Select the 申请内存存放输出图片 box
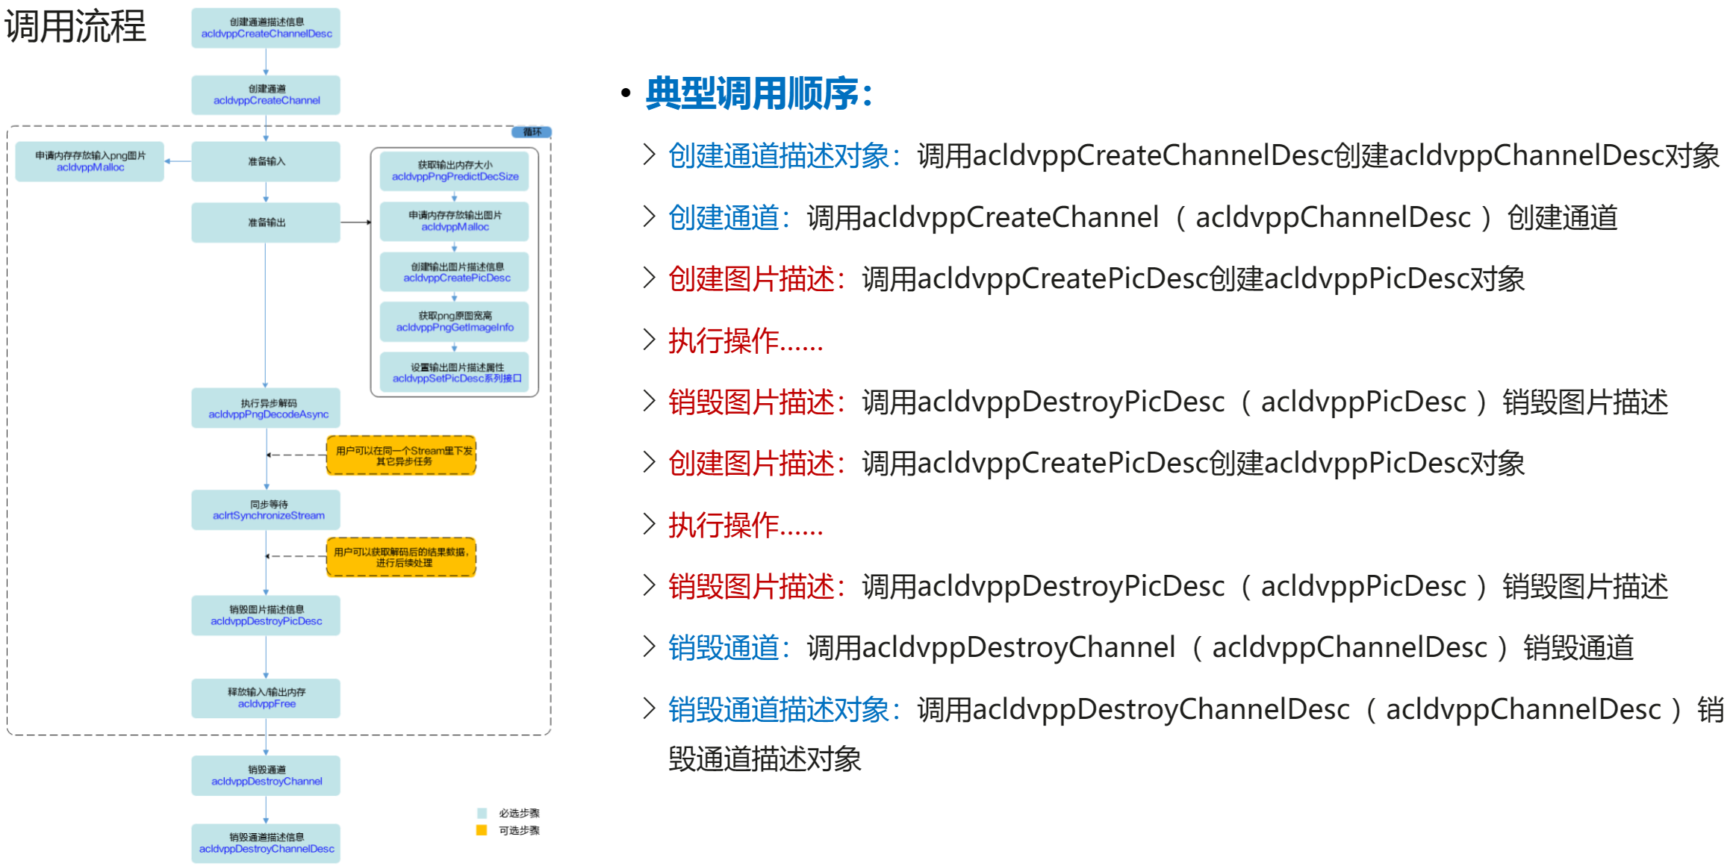 pos(455,221)
